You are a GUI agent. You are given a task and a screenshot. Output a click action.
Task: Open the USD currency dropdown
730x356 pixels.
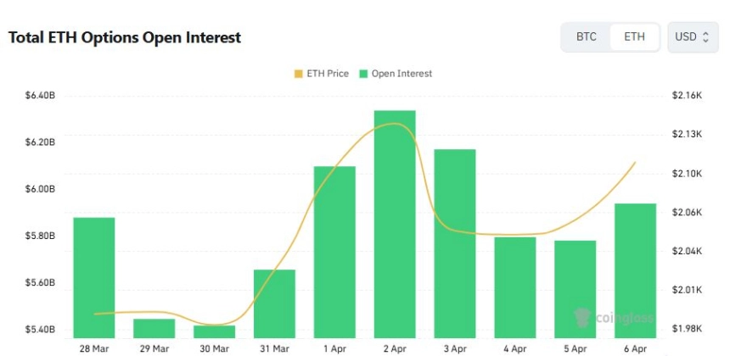[x=693, y=37]
